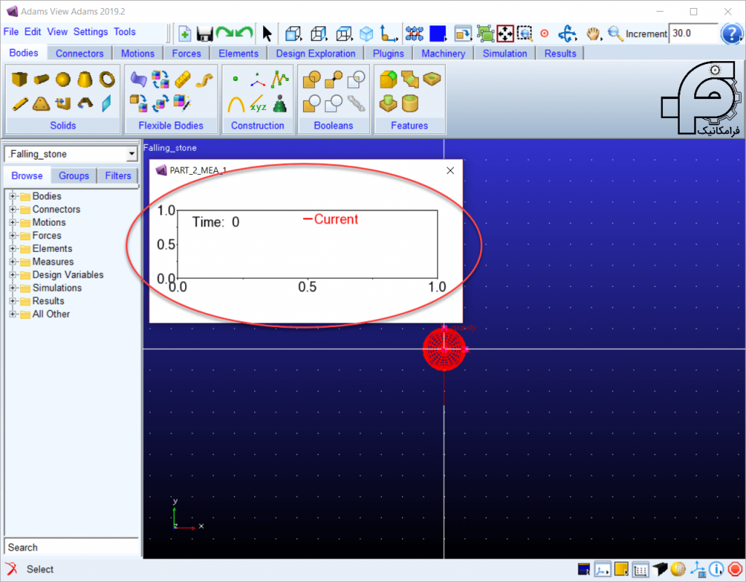Open the Falling_stone model dropdown

132,154
